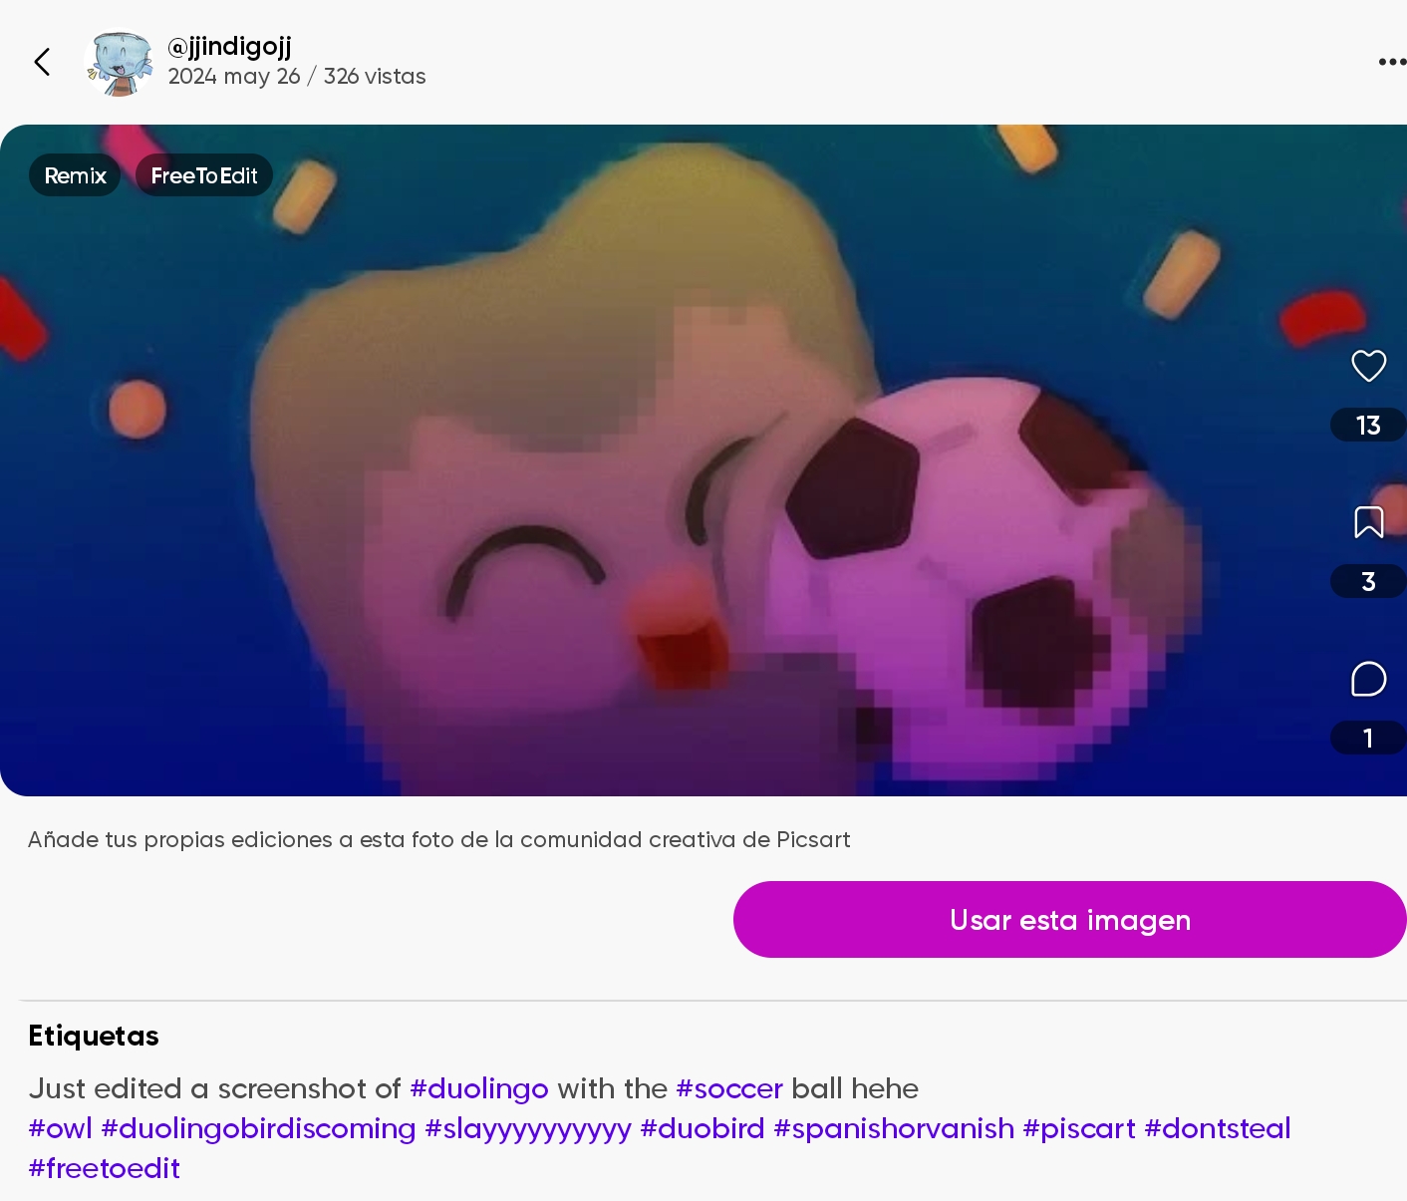
Task: Open the jjindigojj profile avatar
Action: [x=120, y=62]
